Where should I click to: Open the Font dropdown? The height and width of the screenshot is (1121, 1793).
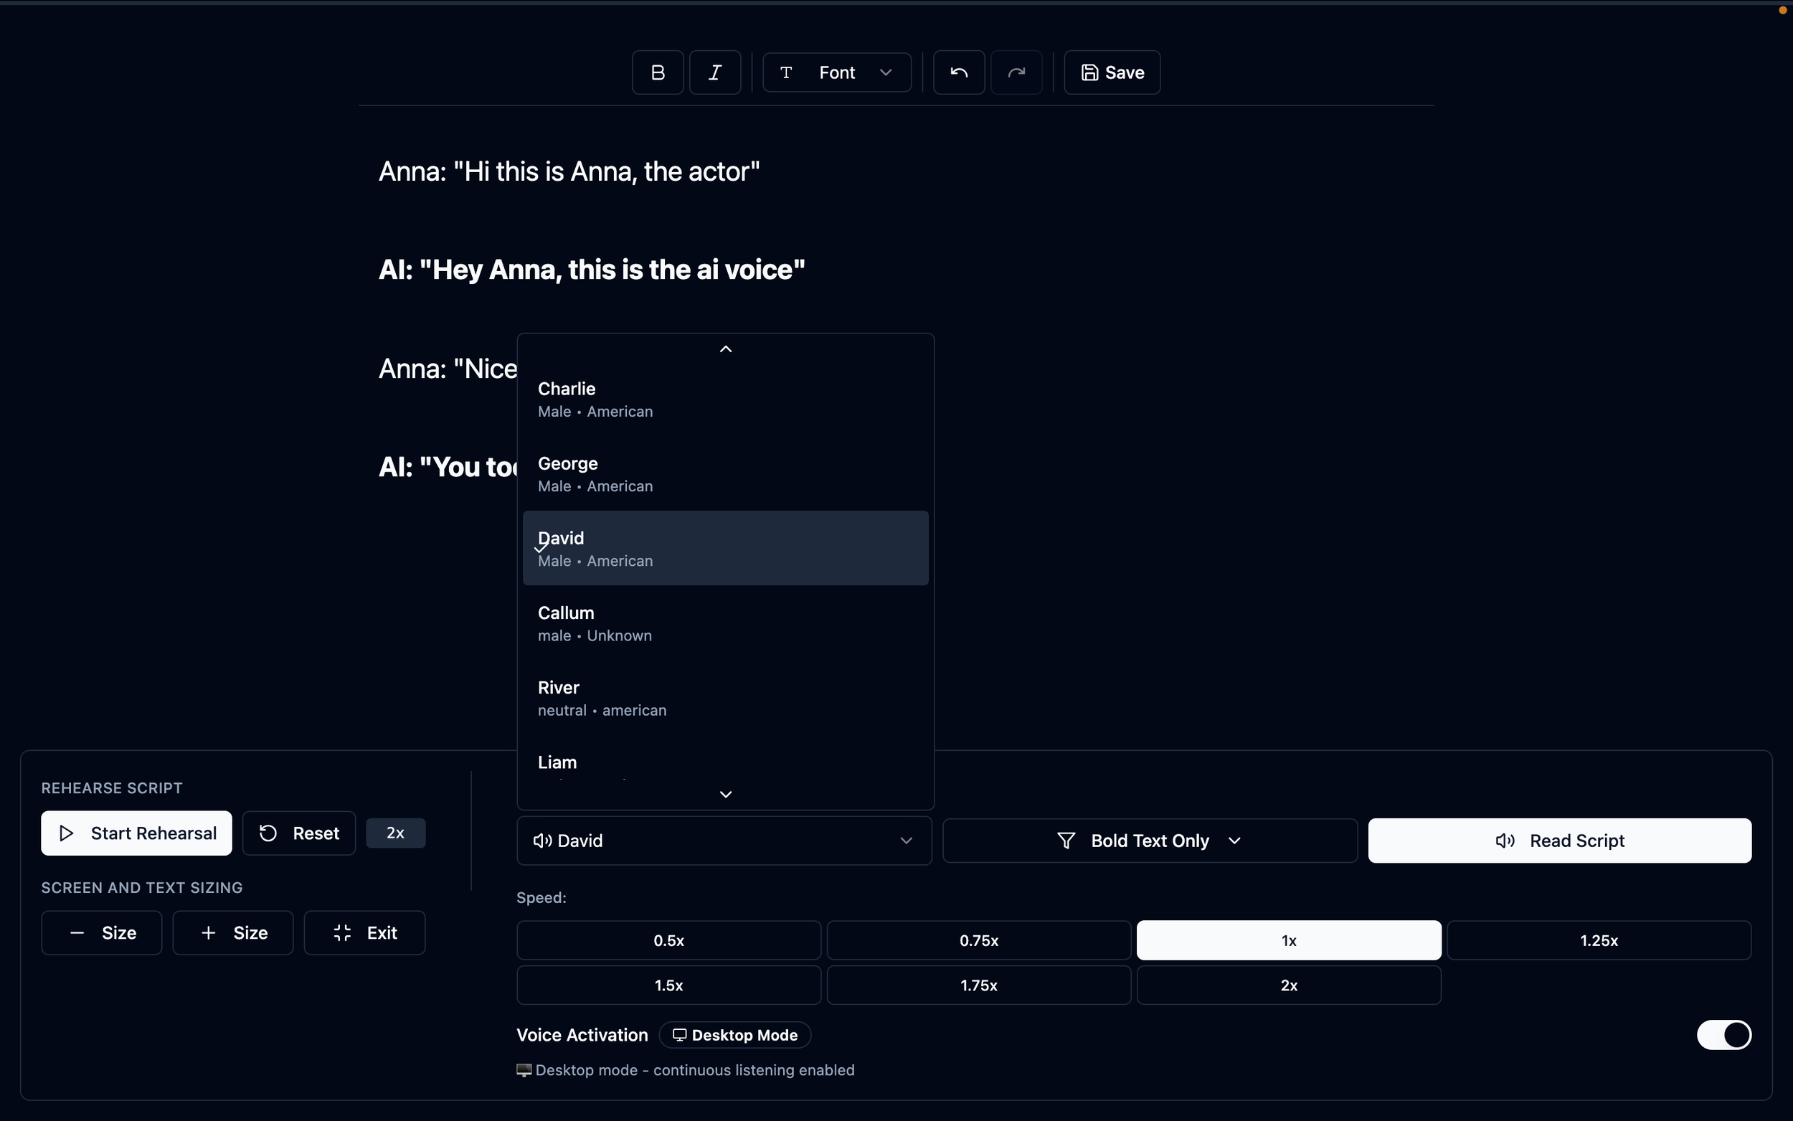[x=837, y=72]
